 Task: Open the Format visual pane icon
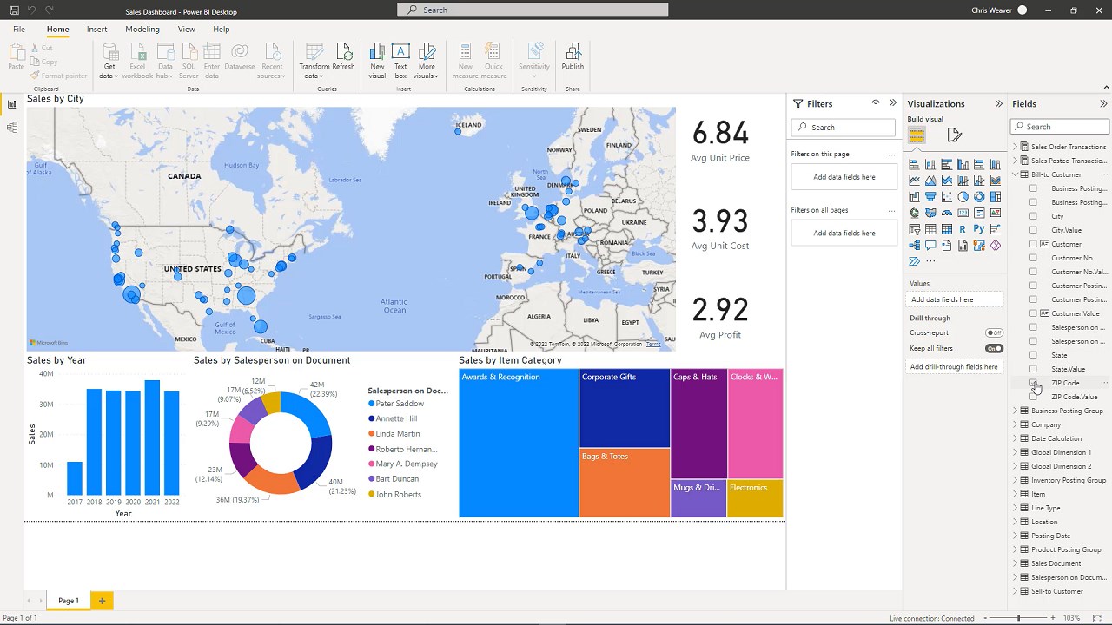(x=955, y=135)
